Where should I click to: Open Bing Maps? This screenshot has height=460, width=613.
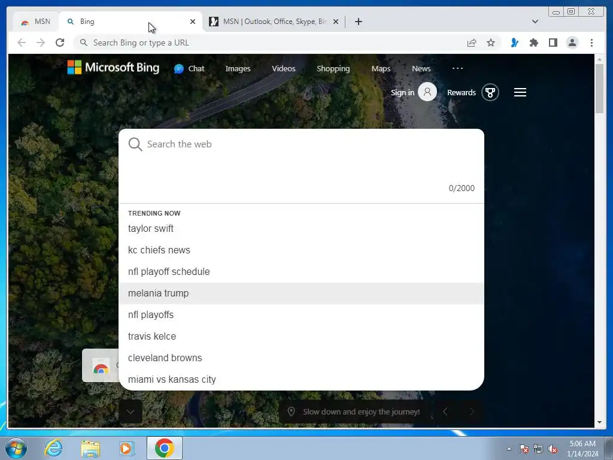[x=381, y=68]
